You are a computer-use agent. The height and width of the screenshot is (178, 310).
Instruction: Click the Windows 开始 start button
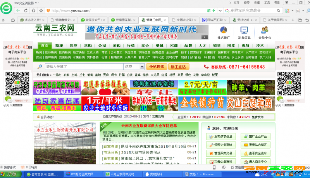coord(11,174)
